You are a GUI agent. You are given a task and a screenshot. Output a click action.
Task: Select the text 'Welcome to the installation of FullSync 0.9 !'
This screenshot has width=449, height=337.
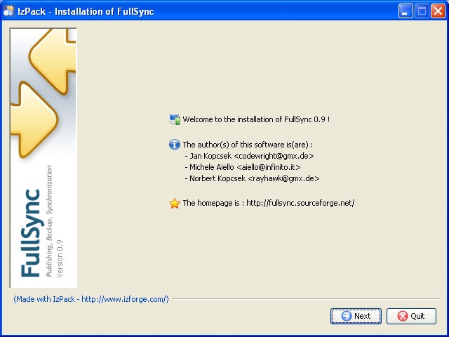tap(256, 119)
